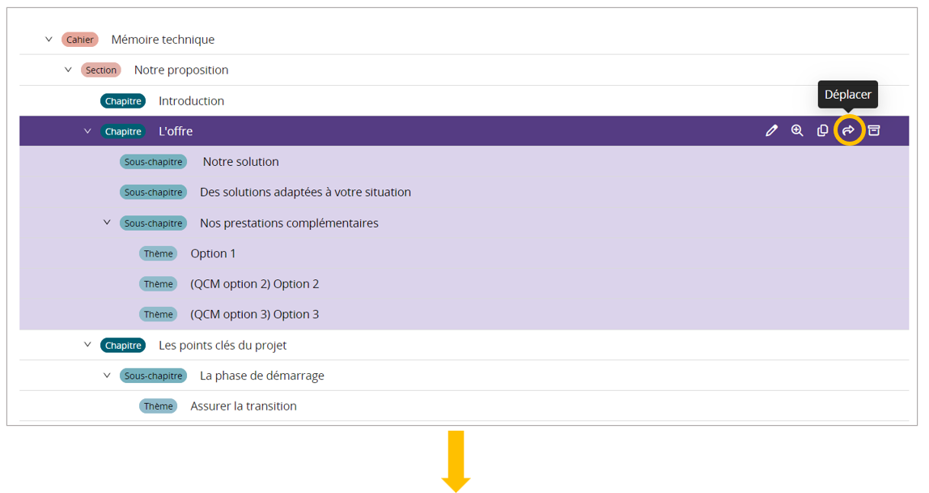Screen dimensions: 929x493
Task: Open the Assurer la transition thème
Action: (243, 406)
